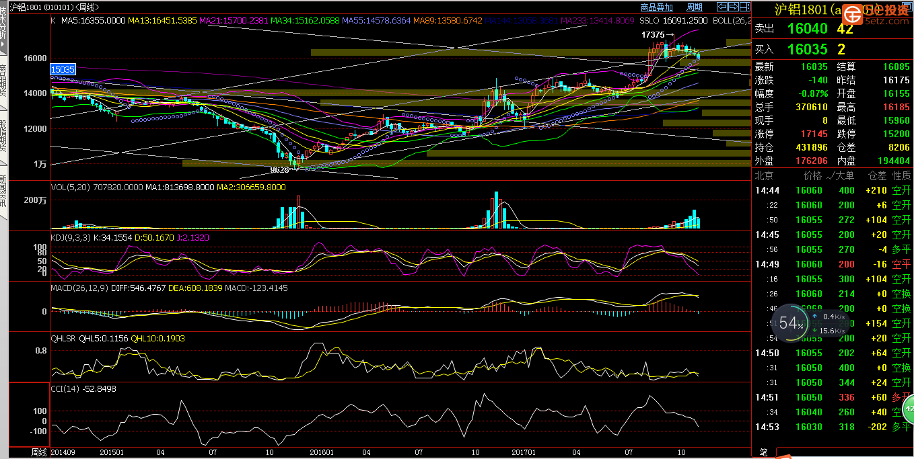Click the MA34:15162.0588 indicator label
The width and height of the screenshot is (914, 459).
point(306,20)
